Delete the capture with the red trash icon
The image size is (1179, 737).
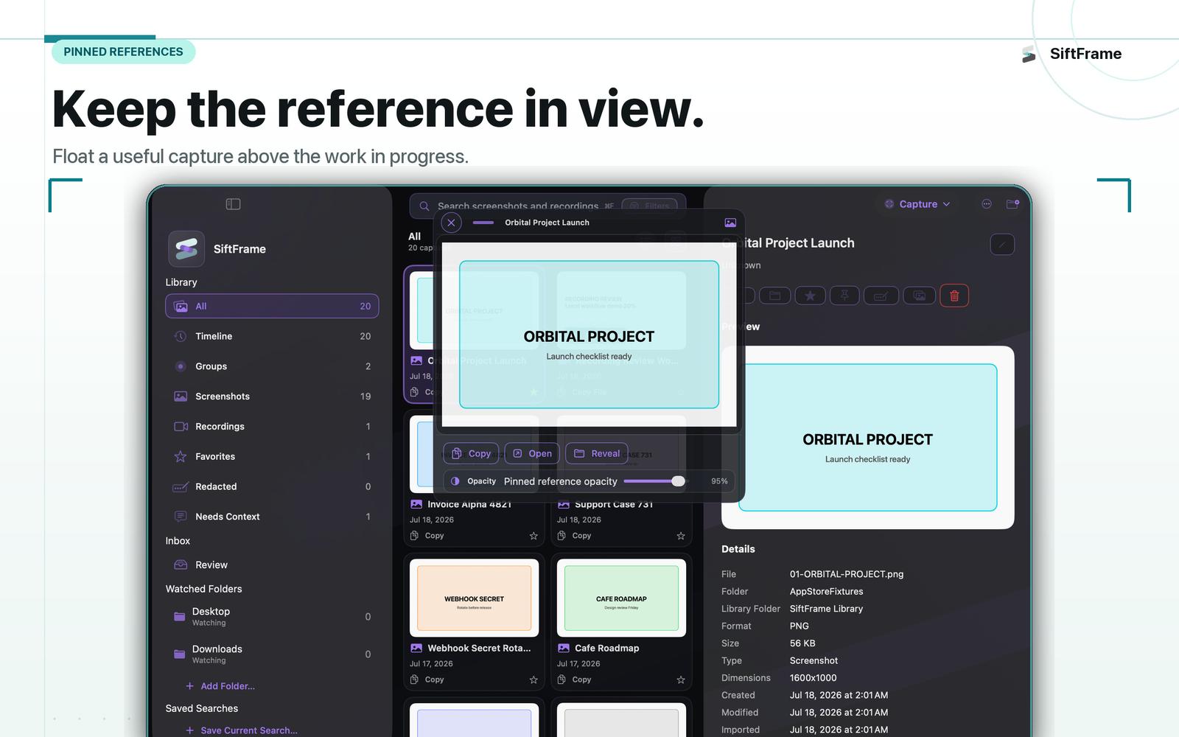click(x=954, y=296)
